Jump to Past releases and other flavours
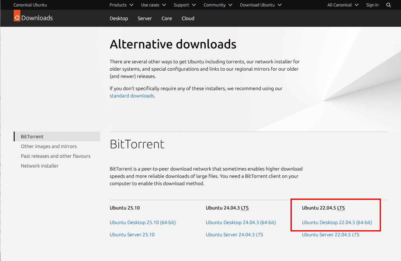The height and width of the screenshot is (261, 401). click(x=56, y=156)
